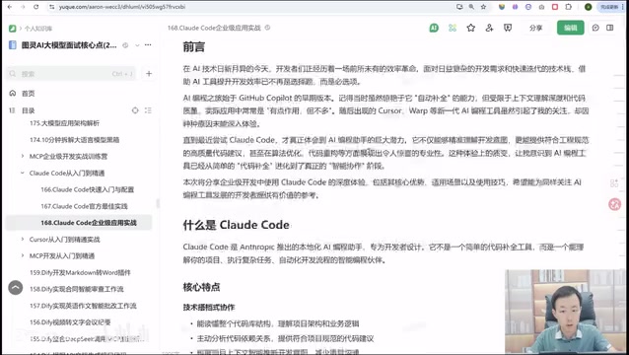Click the privacy status icon beside book title

(125, 45)
